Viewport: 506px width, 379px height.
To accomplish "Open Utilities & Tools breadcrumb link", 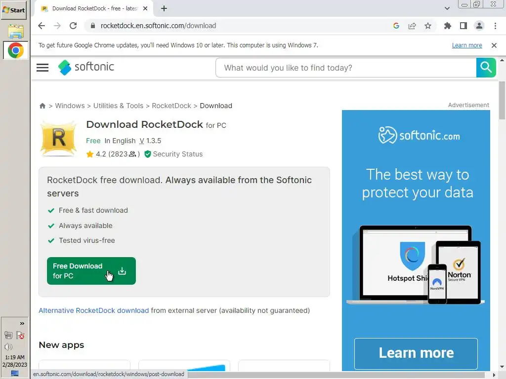I will click(118, 106).
